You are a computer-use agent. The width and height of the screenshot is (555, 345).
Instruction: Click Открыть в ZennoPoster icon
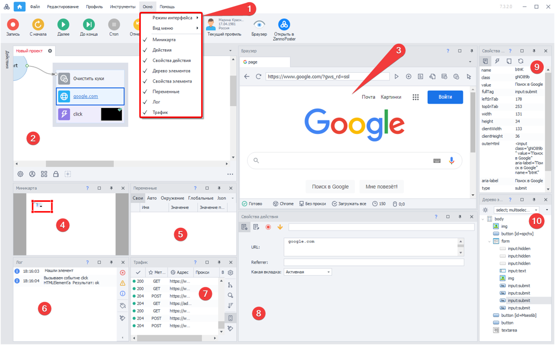(x=284, y=24)
